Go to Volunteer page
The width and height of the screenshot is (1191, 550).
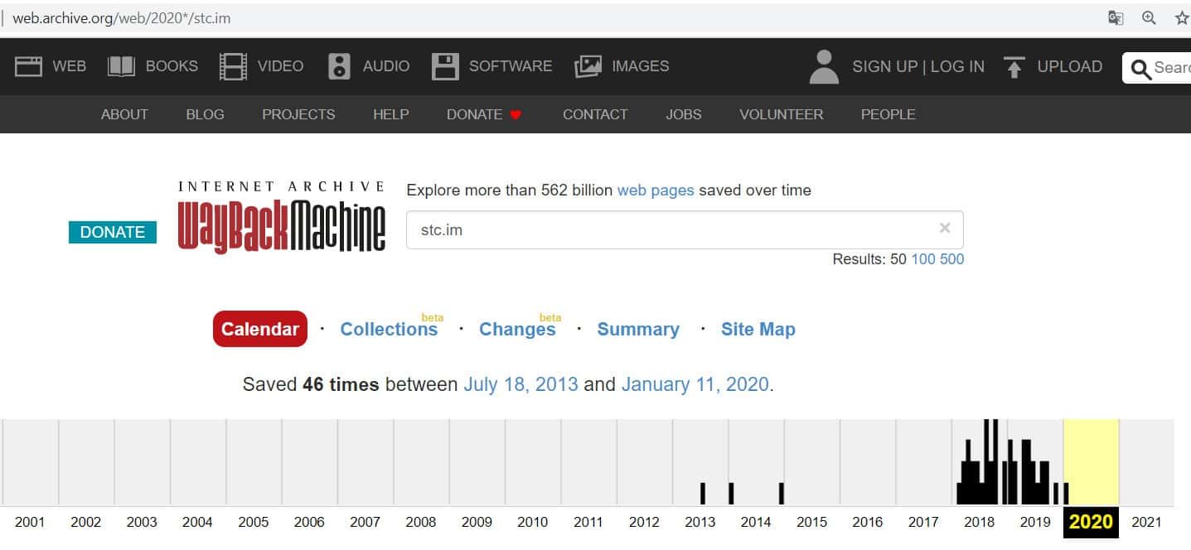(781, 114)
